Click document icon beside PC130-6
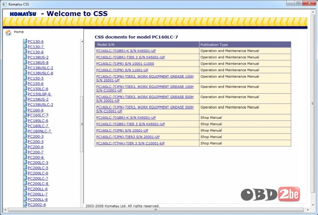This screenshot has height=215, width=318. [x=25, y=41]
